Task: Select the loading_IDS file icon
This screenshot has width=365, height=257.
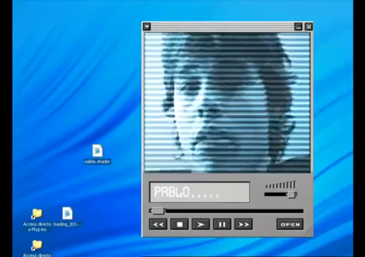Action: click(67, 213)
